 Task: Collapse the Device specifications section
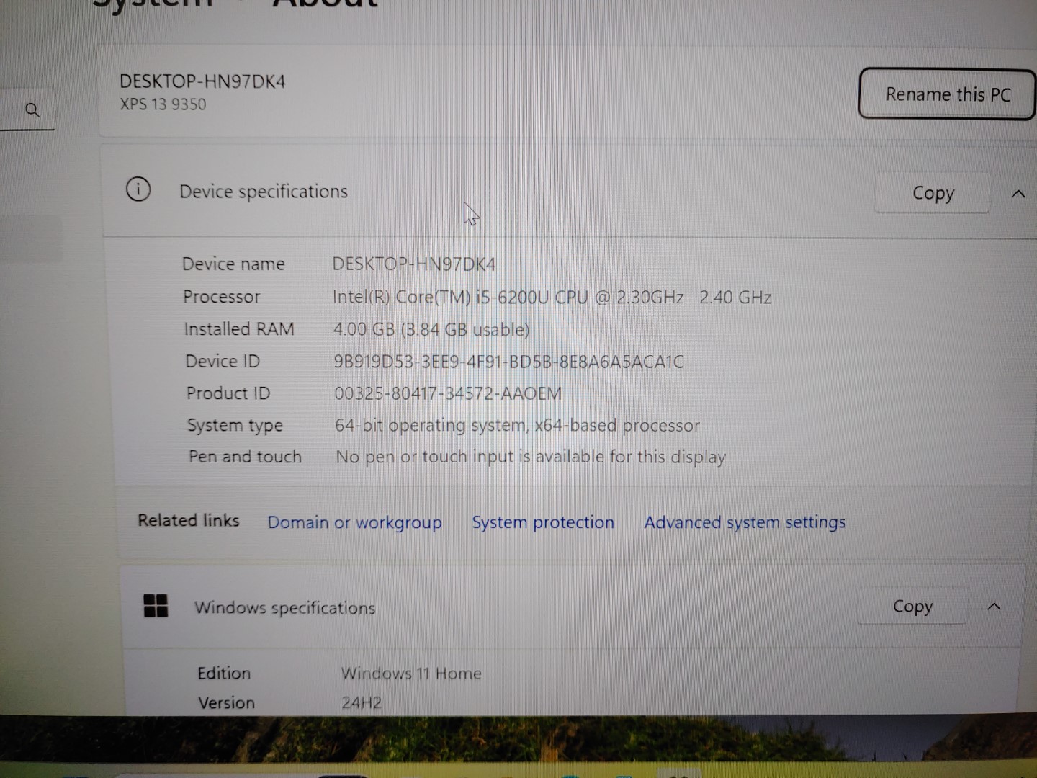[1018, 193]
